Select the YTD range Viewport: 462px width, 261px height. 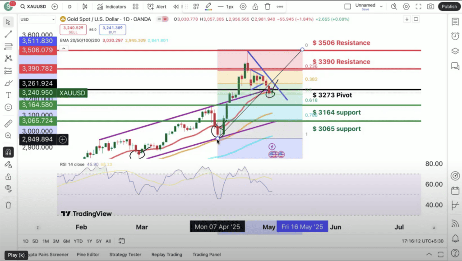point(78,241)
